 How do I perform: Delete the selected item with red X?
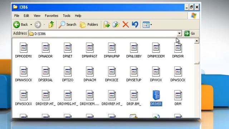coord(126,24)
